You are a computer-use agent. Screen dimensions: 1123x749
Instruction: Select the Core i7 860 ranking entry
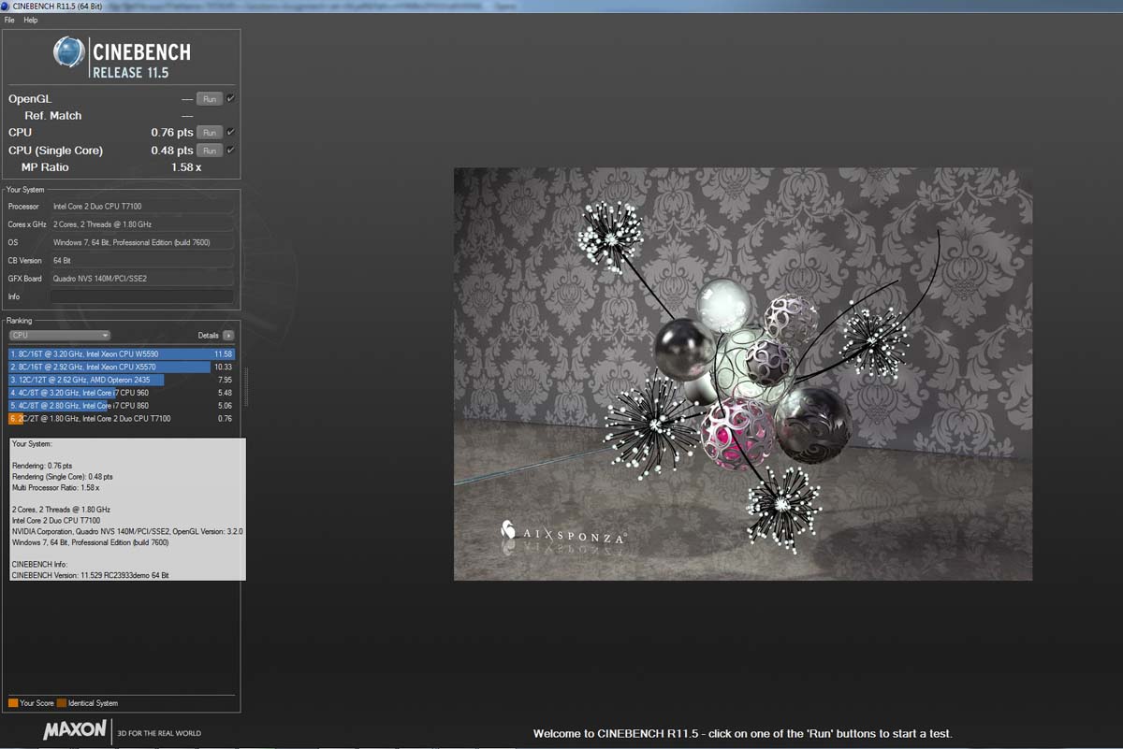click(x=122, y=406)
